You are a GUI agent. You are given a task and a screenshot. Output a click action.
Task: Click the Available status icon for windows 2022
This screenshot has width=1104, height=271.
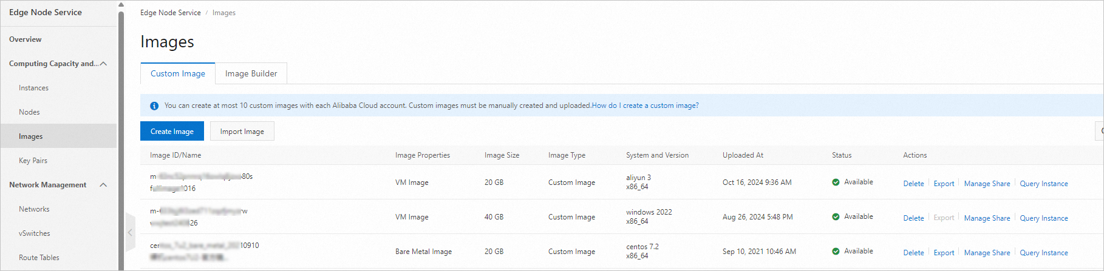(836, 216)
